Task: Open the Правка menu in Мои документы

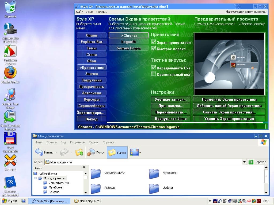Action: 51,142
